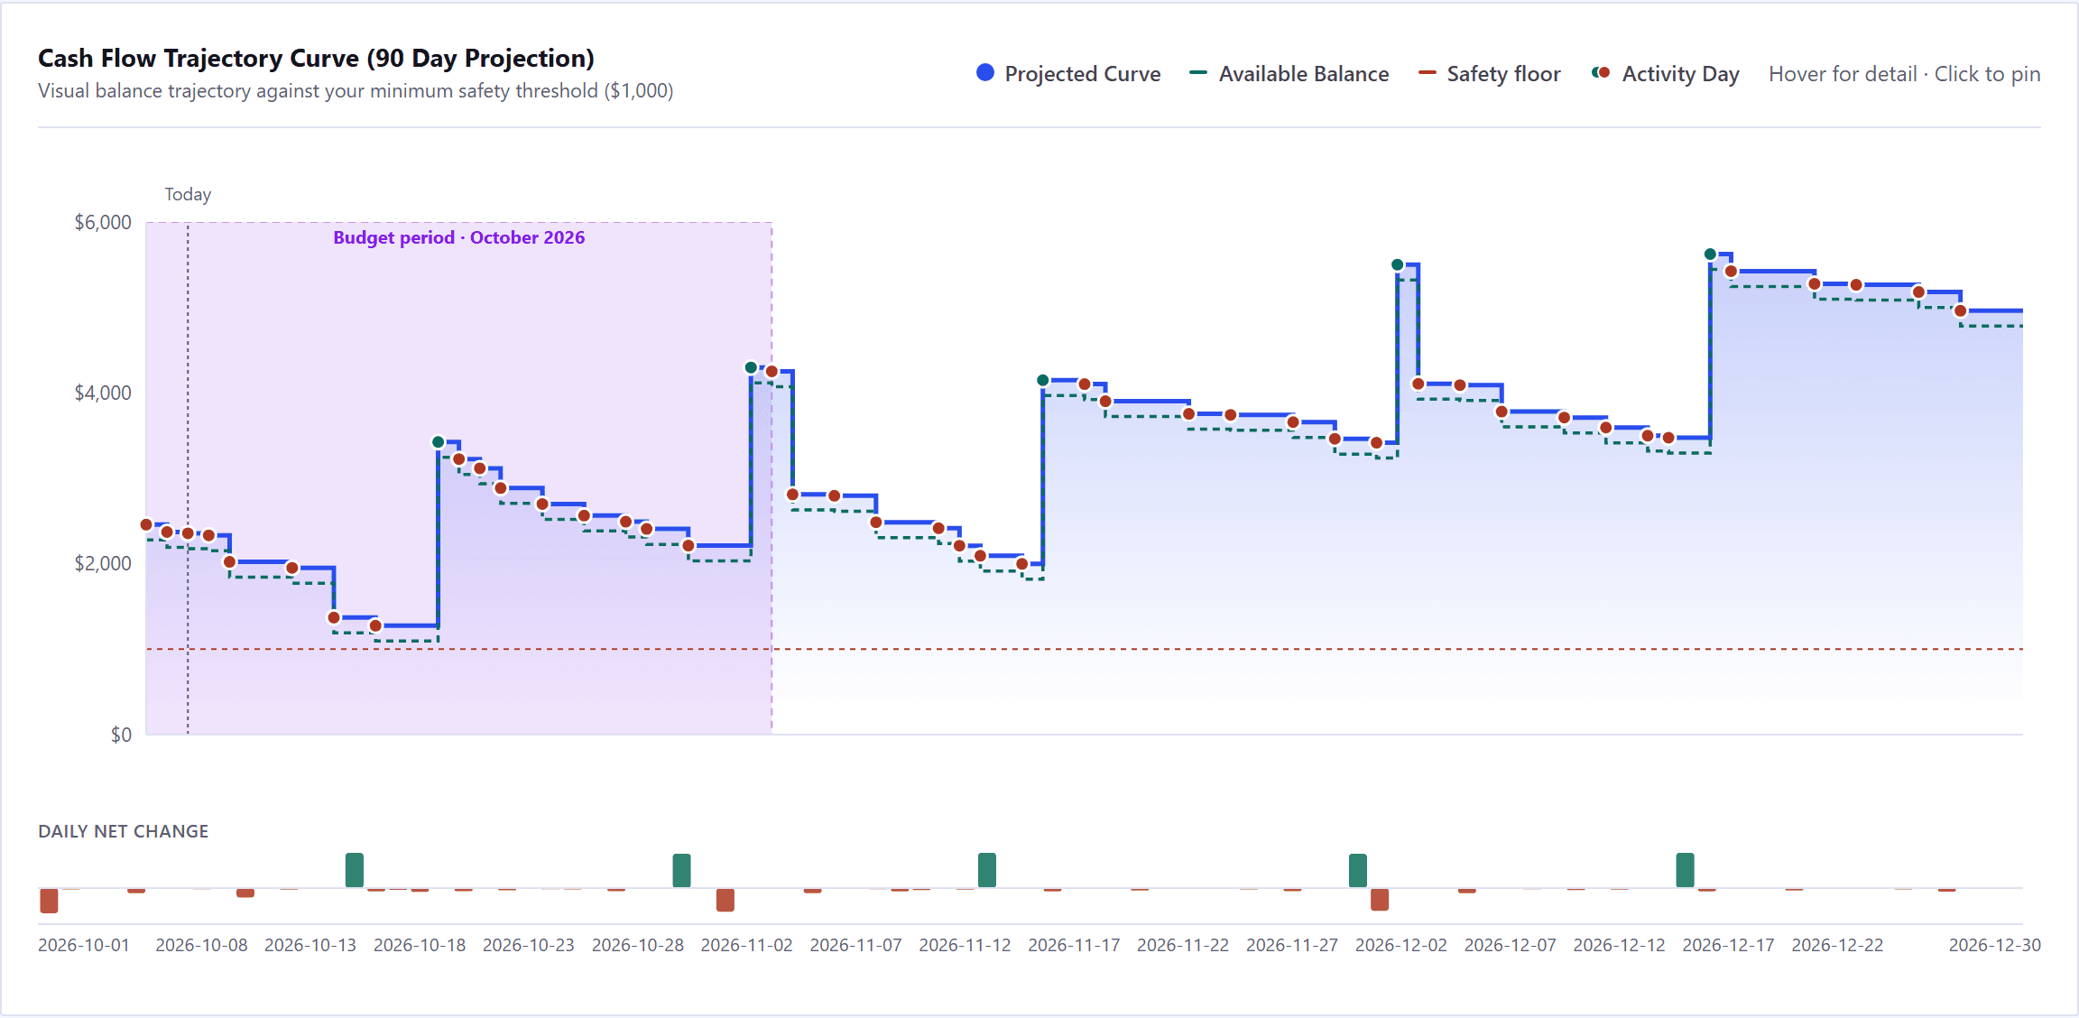This screenshot has height=1018, width=2079.
Task: Click the large red bar above 2026-11-02
Action: coord(725,900)
